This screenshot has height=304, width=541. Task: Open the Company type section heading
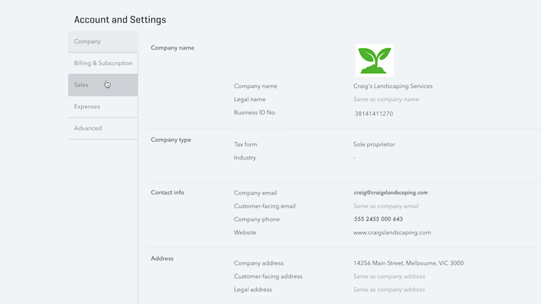click(171, 140)
